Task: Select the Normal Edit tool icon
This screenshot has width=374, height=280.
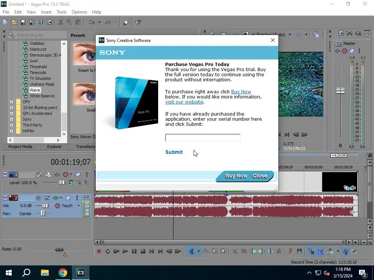Action: click(191, 251)
